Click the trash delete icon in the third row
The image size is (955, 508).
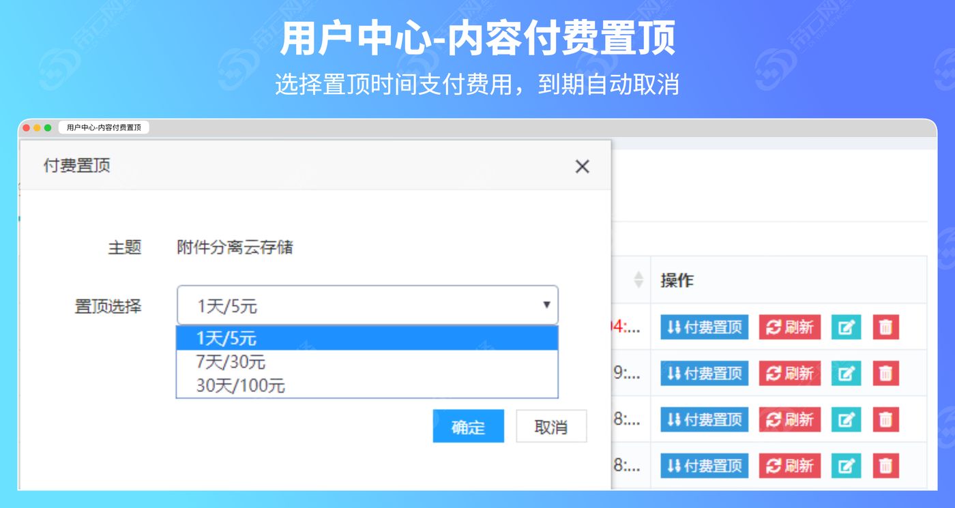(x=885, y=420)
